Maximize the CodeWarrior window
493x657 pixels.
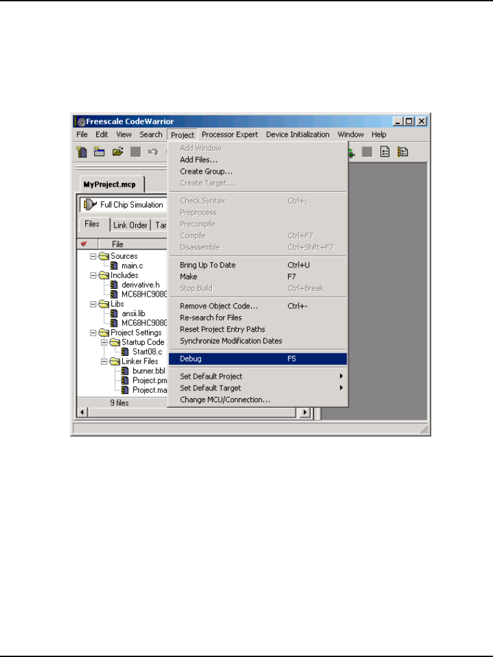pyautogui.click(x=409, y=122)
